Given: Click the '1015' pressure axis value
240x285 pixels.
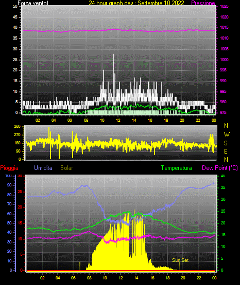Looking at the screenshot, I should point(224,27).
